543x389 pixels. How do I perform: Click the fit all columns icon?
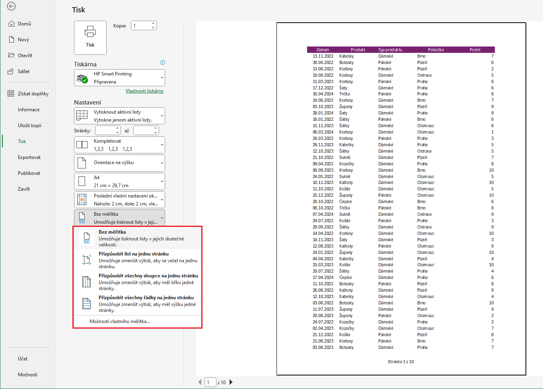[86, 282]
